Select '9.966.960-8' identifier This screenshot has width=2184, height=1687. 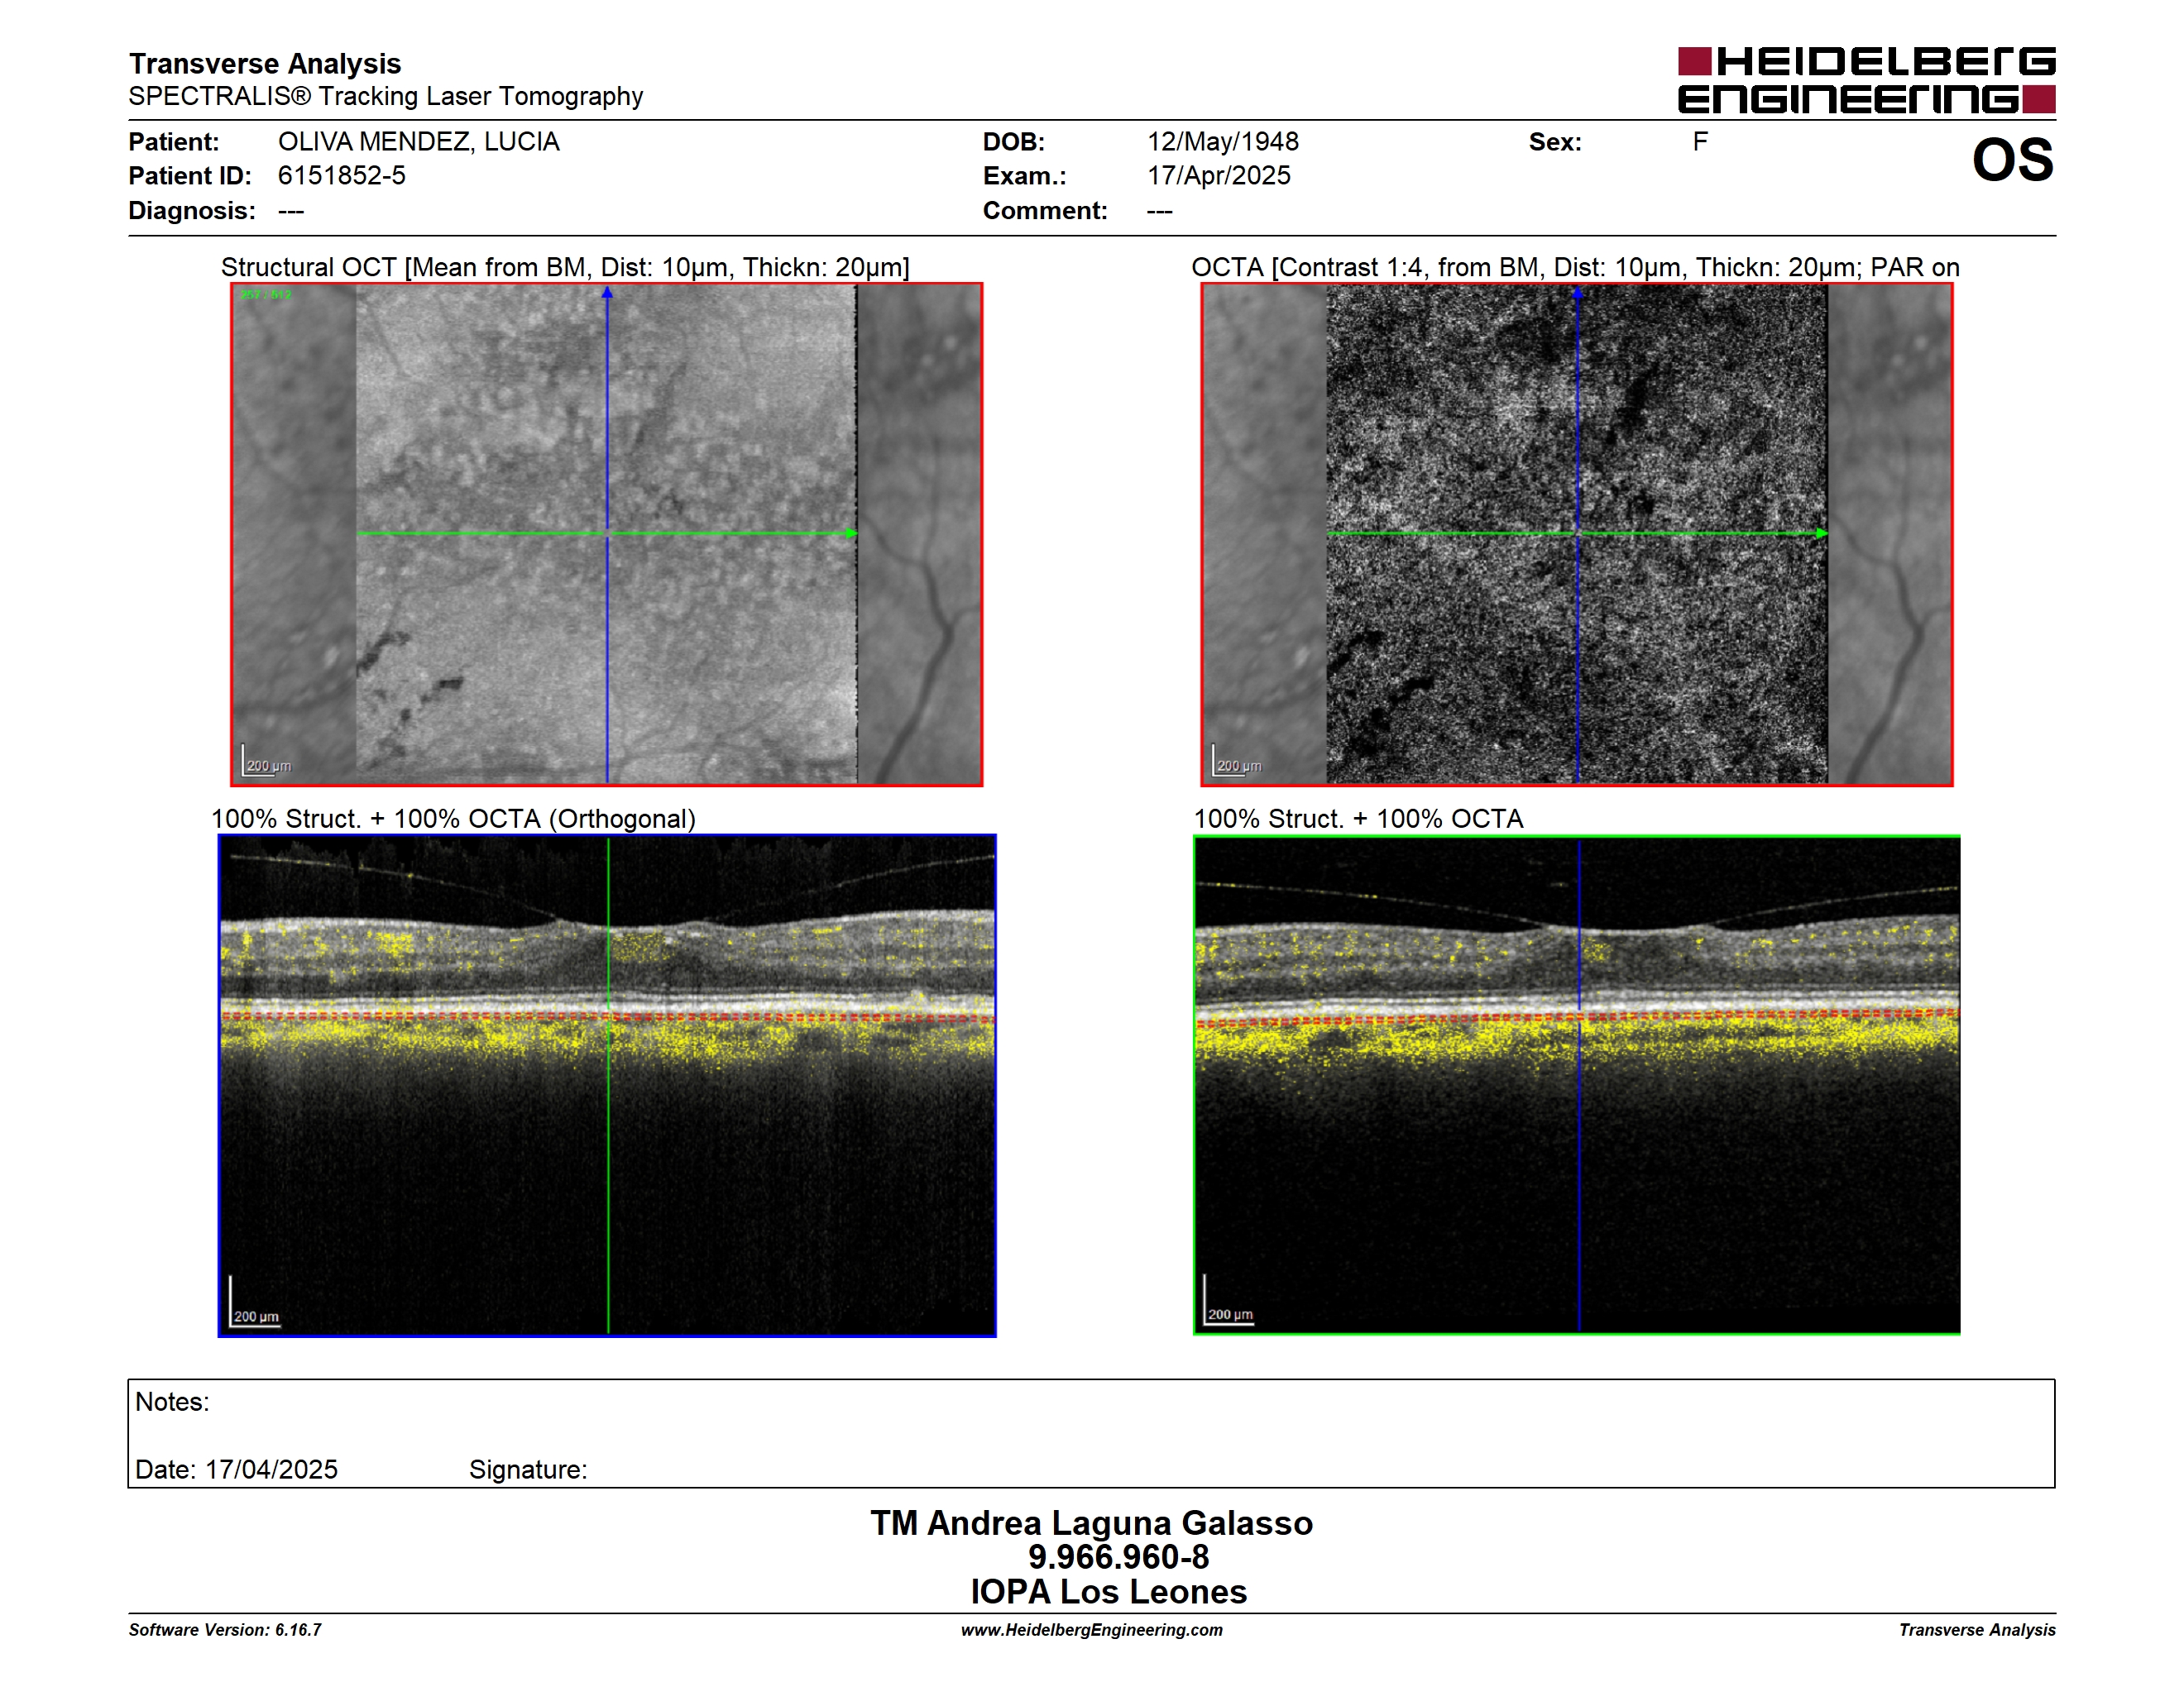click(1118, 1557)
